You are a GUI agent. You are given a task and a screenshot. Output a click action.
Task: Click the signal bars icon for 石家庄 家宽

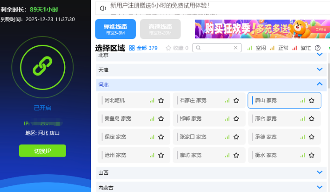(x=227, y=100)
